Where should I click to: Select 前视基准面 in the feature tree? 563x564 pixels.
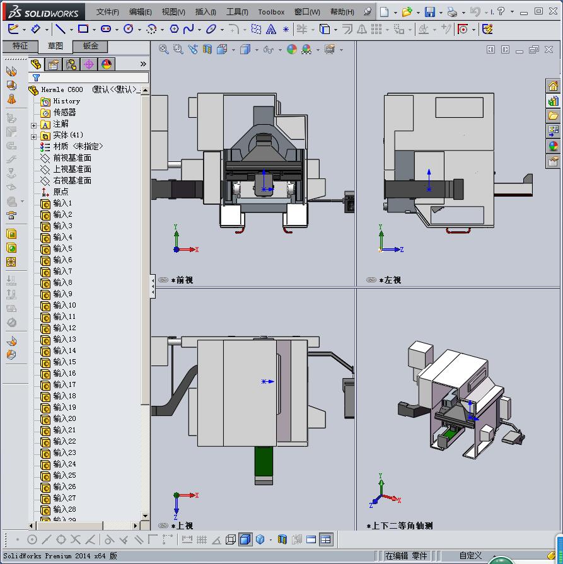coord(72,158)
